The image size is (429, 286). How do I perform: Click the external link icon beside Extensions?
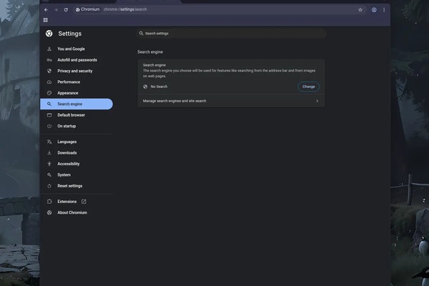(84, 202)
